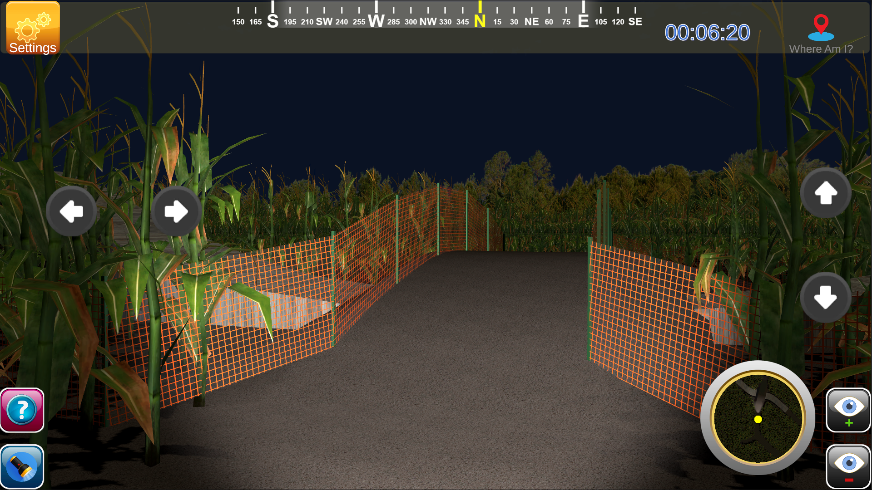Zoom view out with eye minus button
Screen dimensions: 872x490
pos(848,466)
